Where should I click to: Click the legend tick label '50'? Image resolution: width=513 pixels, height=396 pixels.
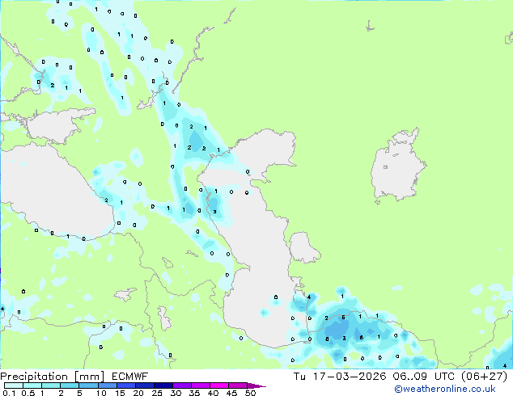coord(250,393)
